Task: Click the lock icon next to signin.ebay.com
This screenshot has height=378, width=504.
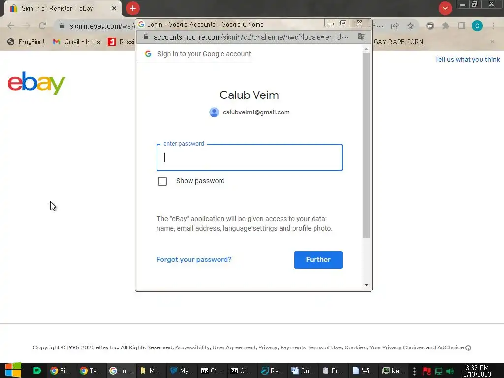Action: pyautogui.click(x=62, y=26)
